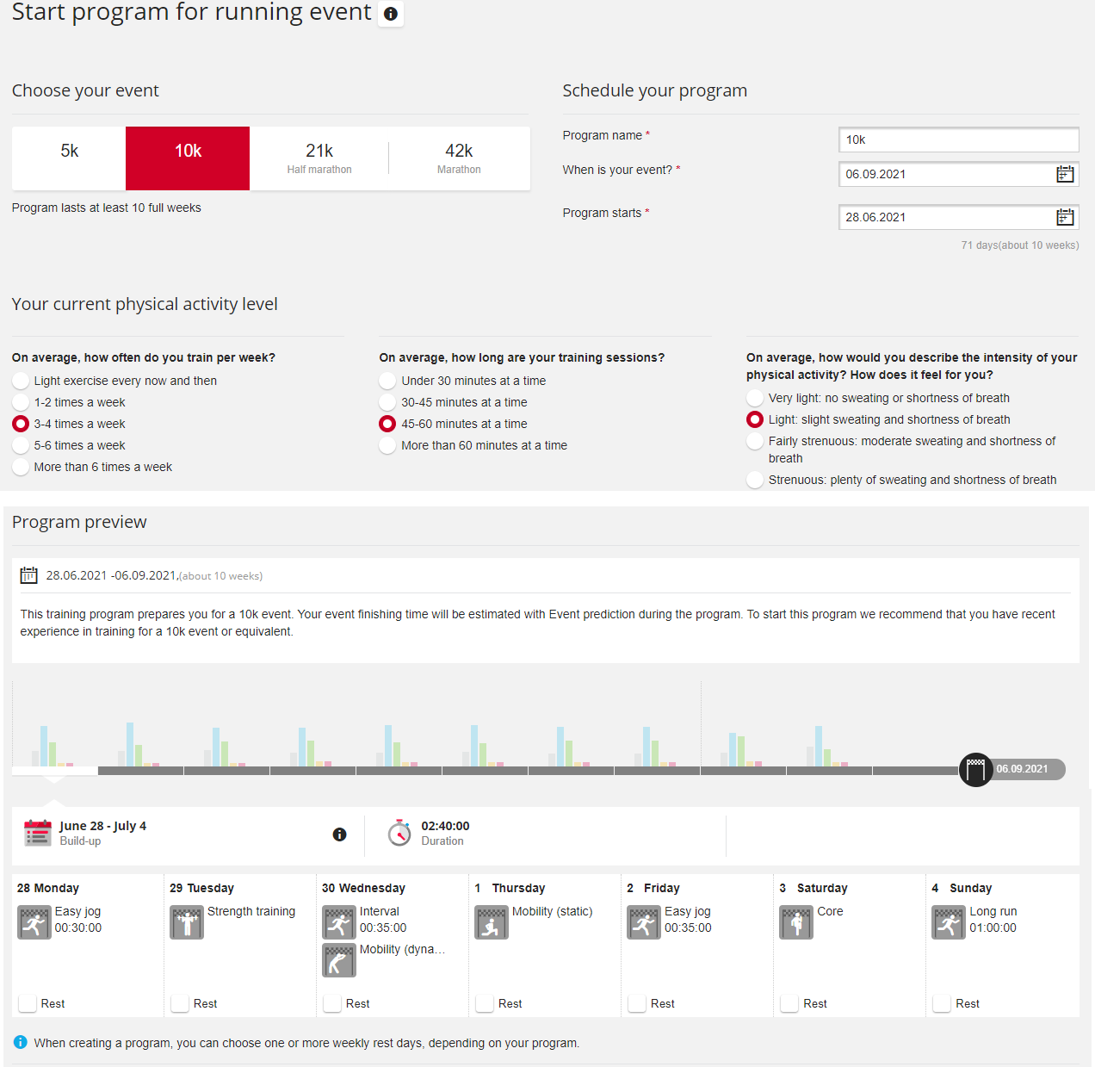Mark Saturday as Rest day

tap(789, 1003)
